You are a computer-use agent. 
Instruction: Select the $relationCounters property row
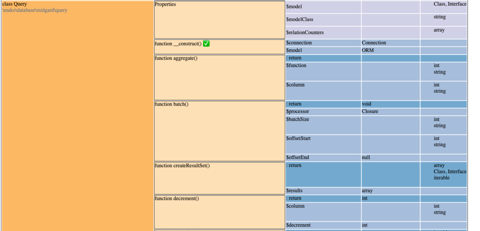coord(305,33)
